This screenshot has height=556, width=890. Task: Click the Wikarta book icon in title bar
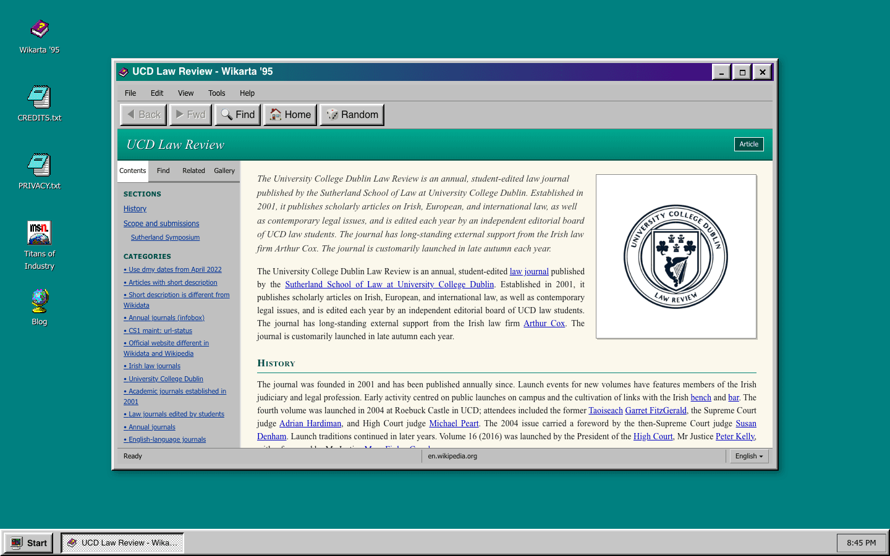tap(124, 72)
